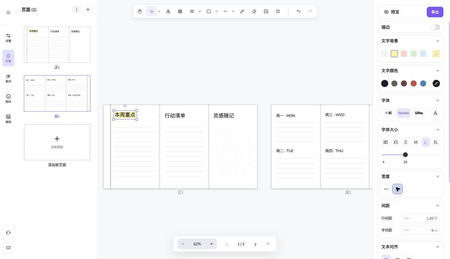Image resolution: width=450 pixels, height=259 pixels.
Task: Open the shape tool dropdown arrow
Action: pyautogui.click(x=217, y=11)
